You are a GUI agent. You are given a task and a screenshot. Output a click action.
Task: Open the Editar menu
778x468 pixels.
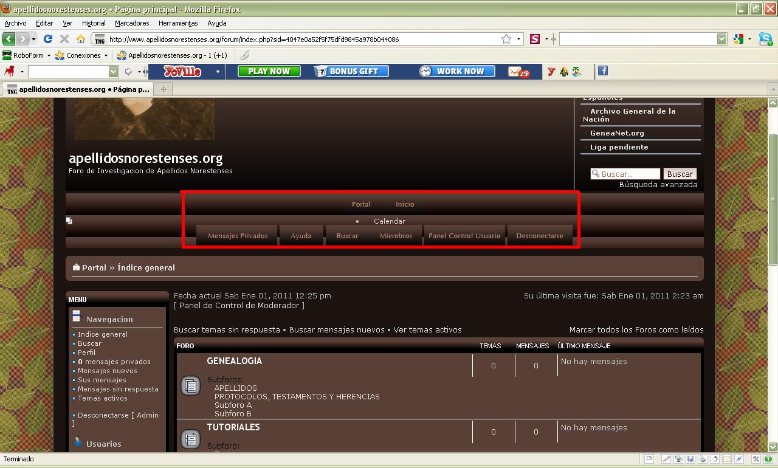pyautogui.click(x=44, y=23)
